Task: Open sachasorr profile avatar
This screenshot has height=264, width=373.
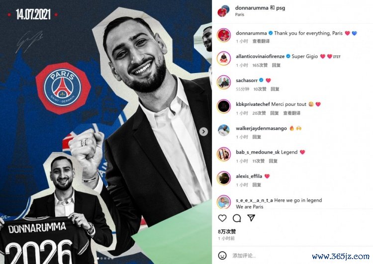Action: (224, 83)
